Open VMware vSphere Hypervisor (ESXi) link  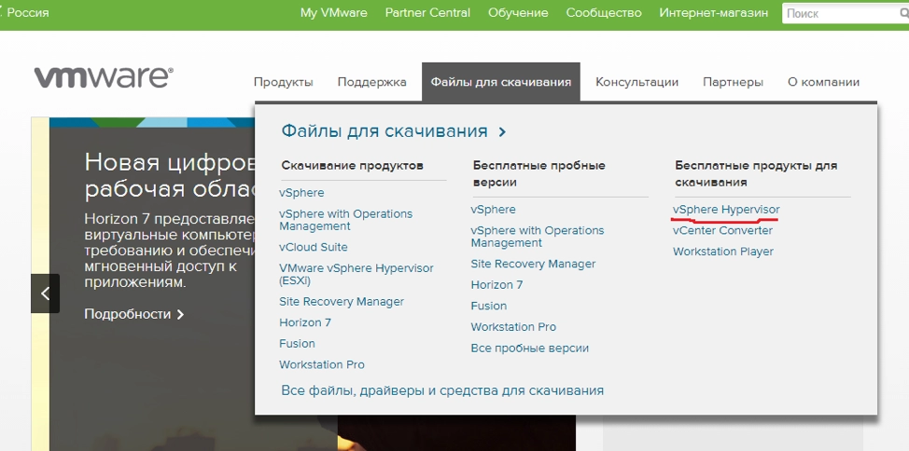click(356, 275)
